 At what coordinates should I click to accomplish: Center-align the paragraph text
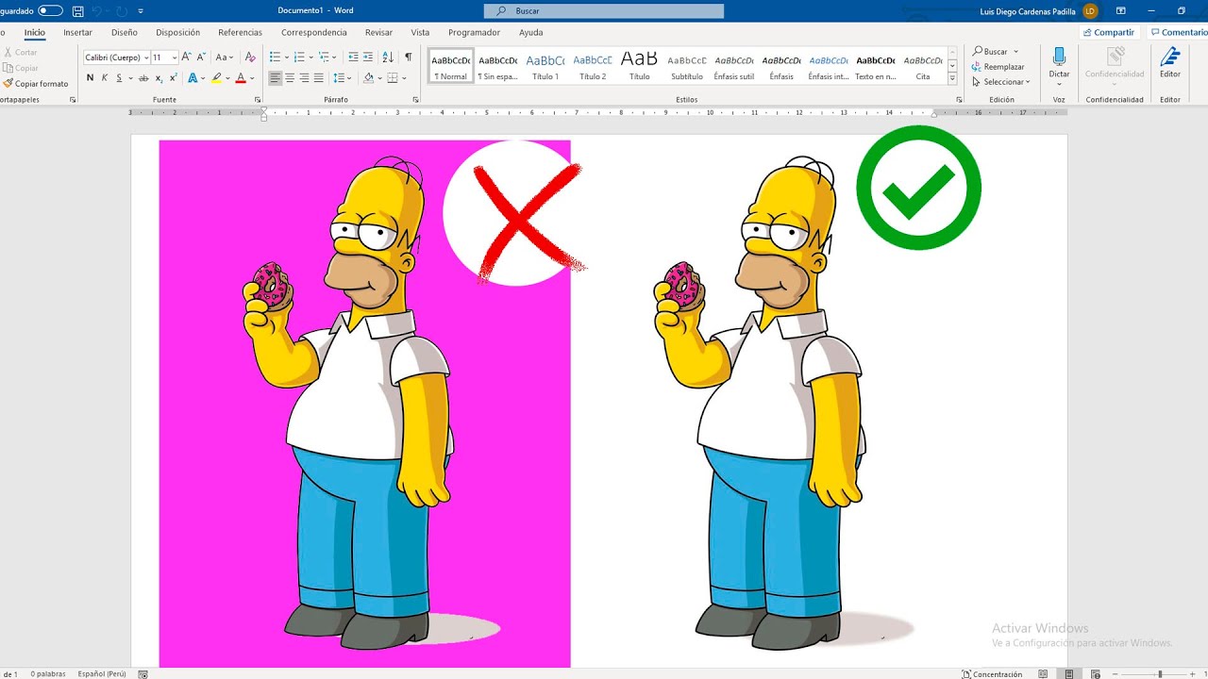[290, 78]
